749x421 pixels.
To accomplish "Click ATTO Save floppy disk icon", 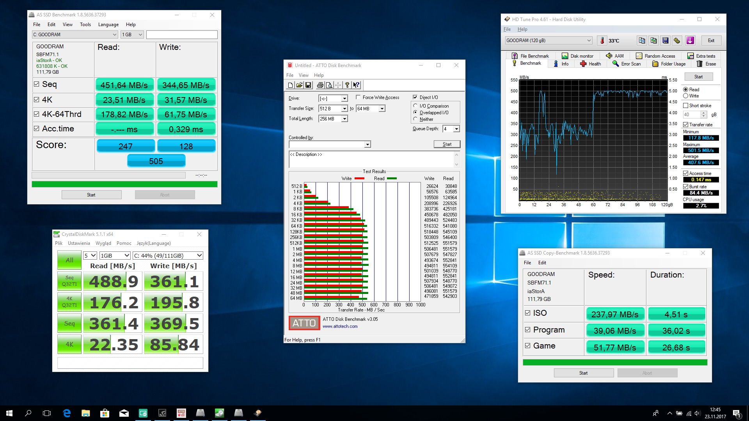I will point(308,85).
